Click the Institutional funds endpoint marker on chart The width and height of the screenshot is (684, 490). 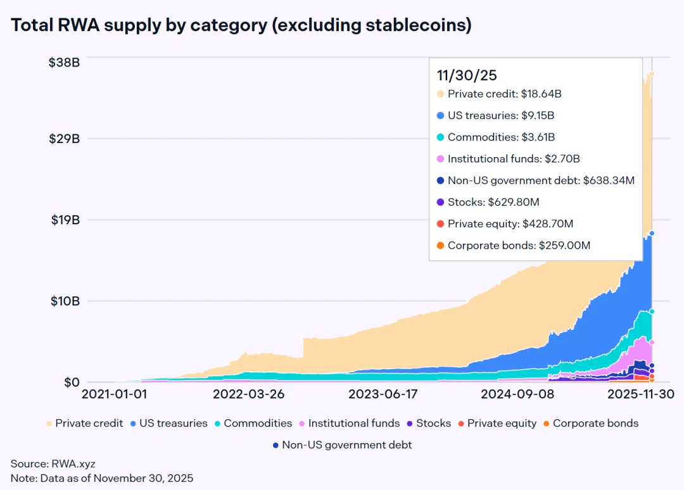click(652, 342)
